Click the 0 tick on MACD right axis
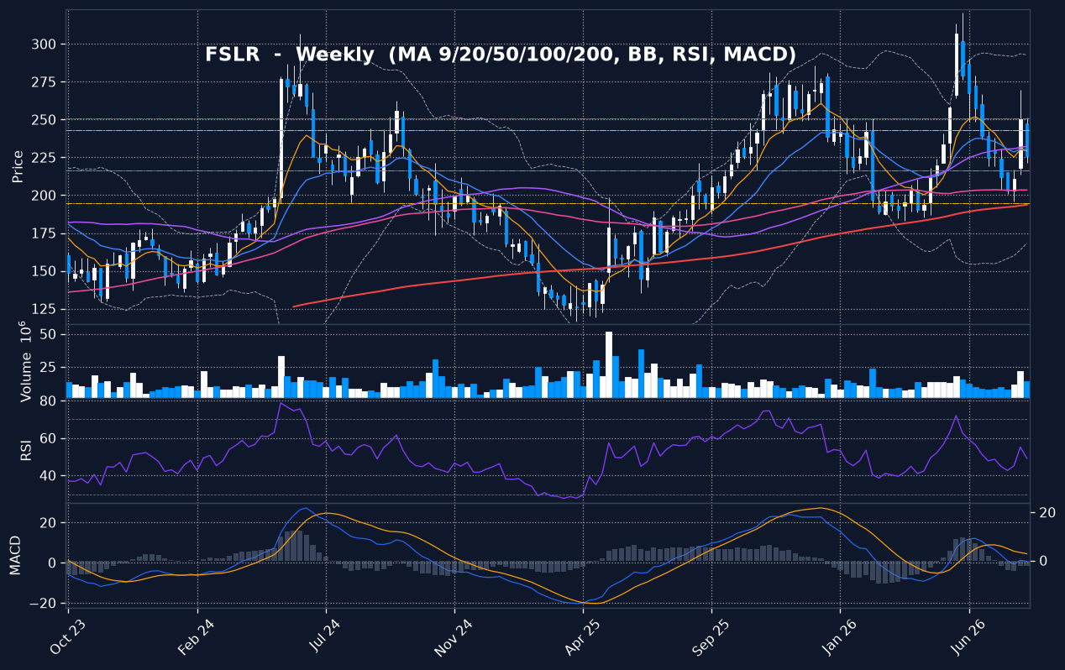 pos(1042,561)
